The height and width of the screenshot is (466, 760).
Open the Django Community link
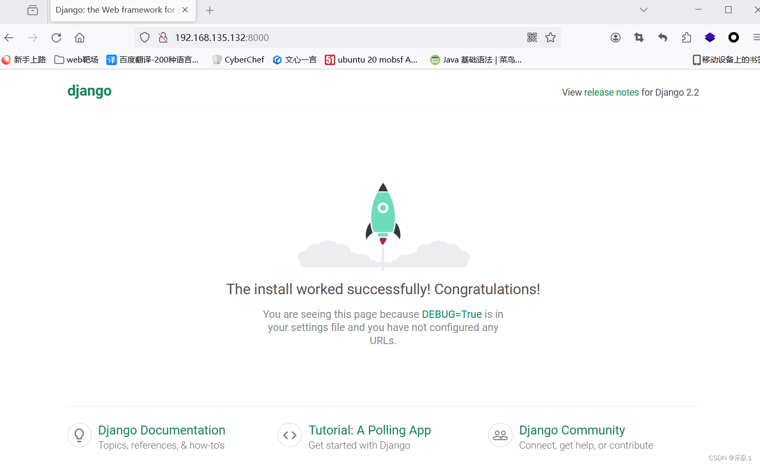pyautogui.click(x=572, y=430)
